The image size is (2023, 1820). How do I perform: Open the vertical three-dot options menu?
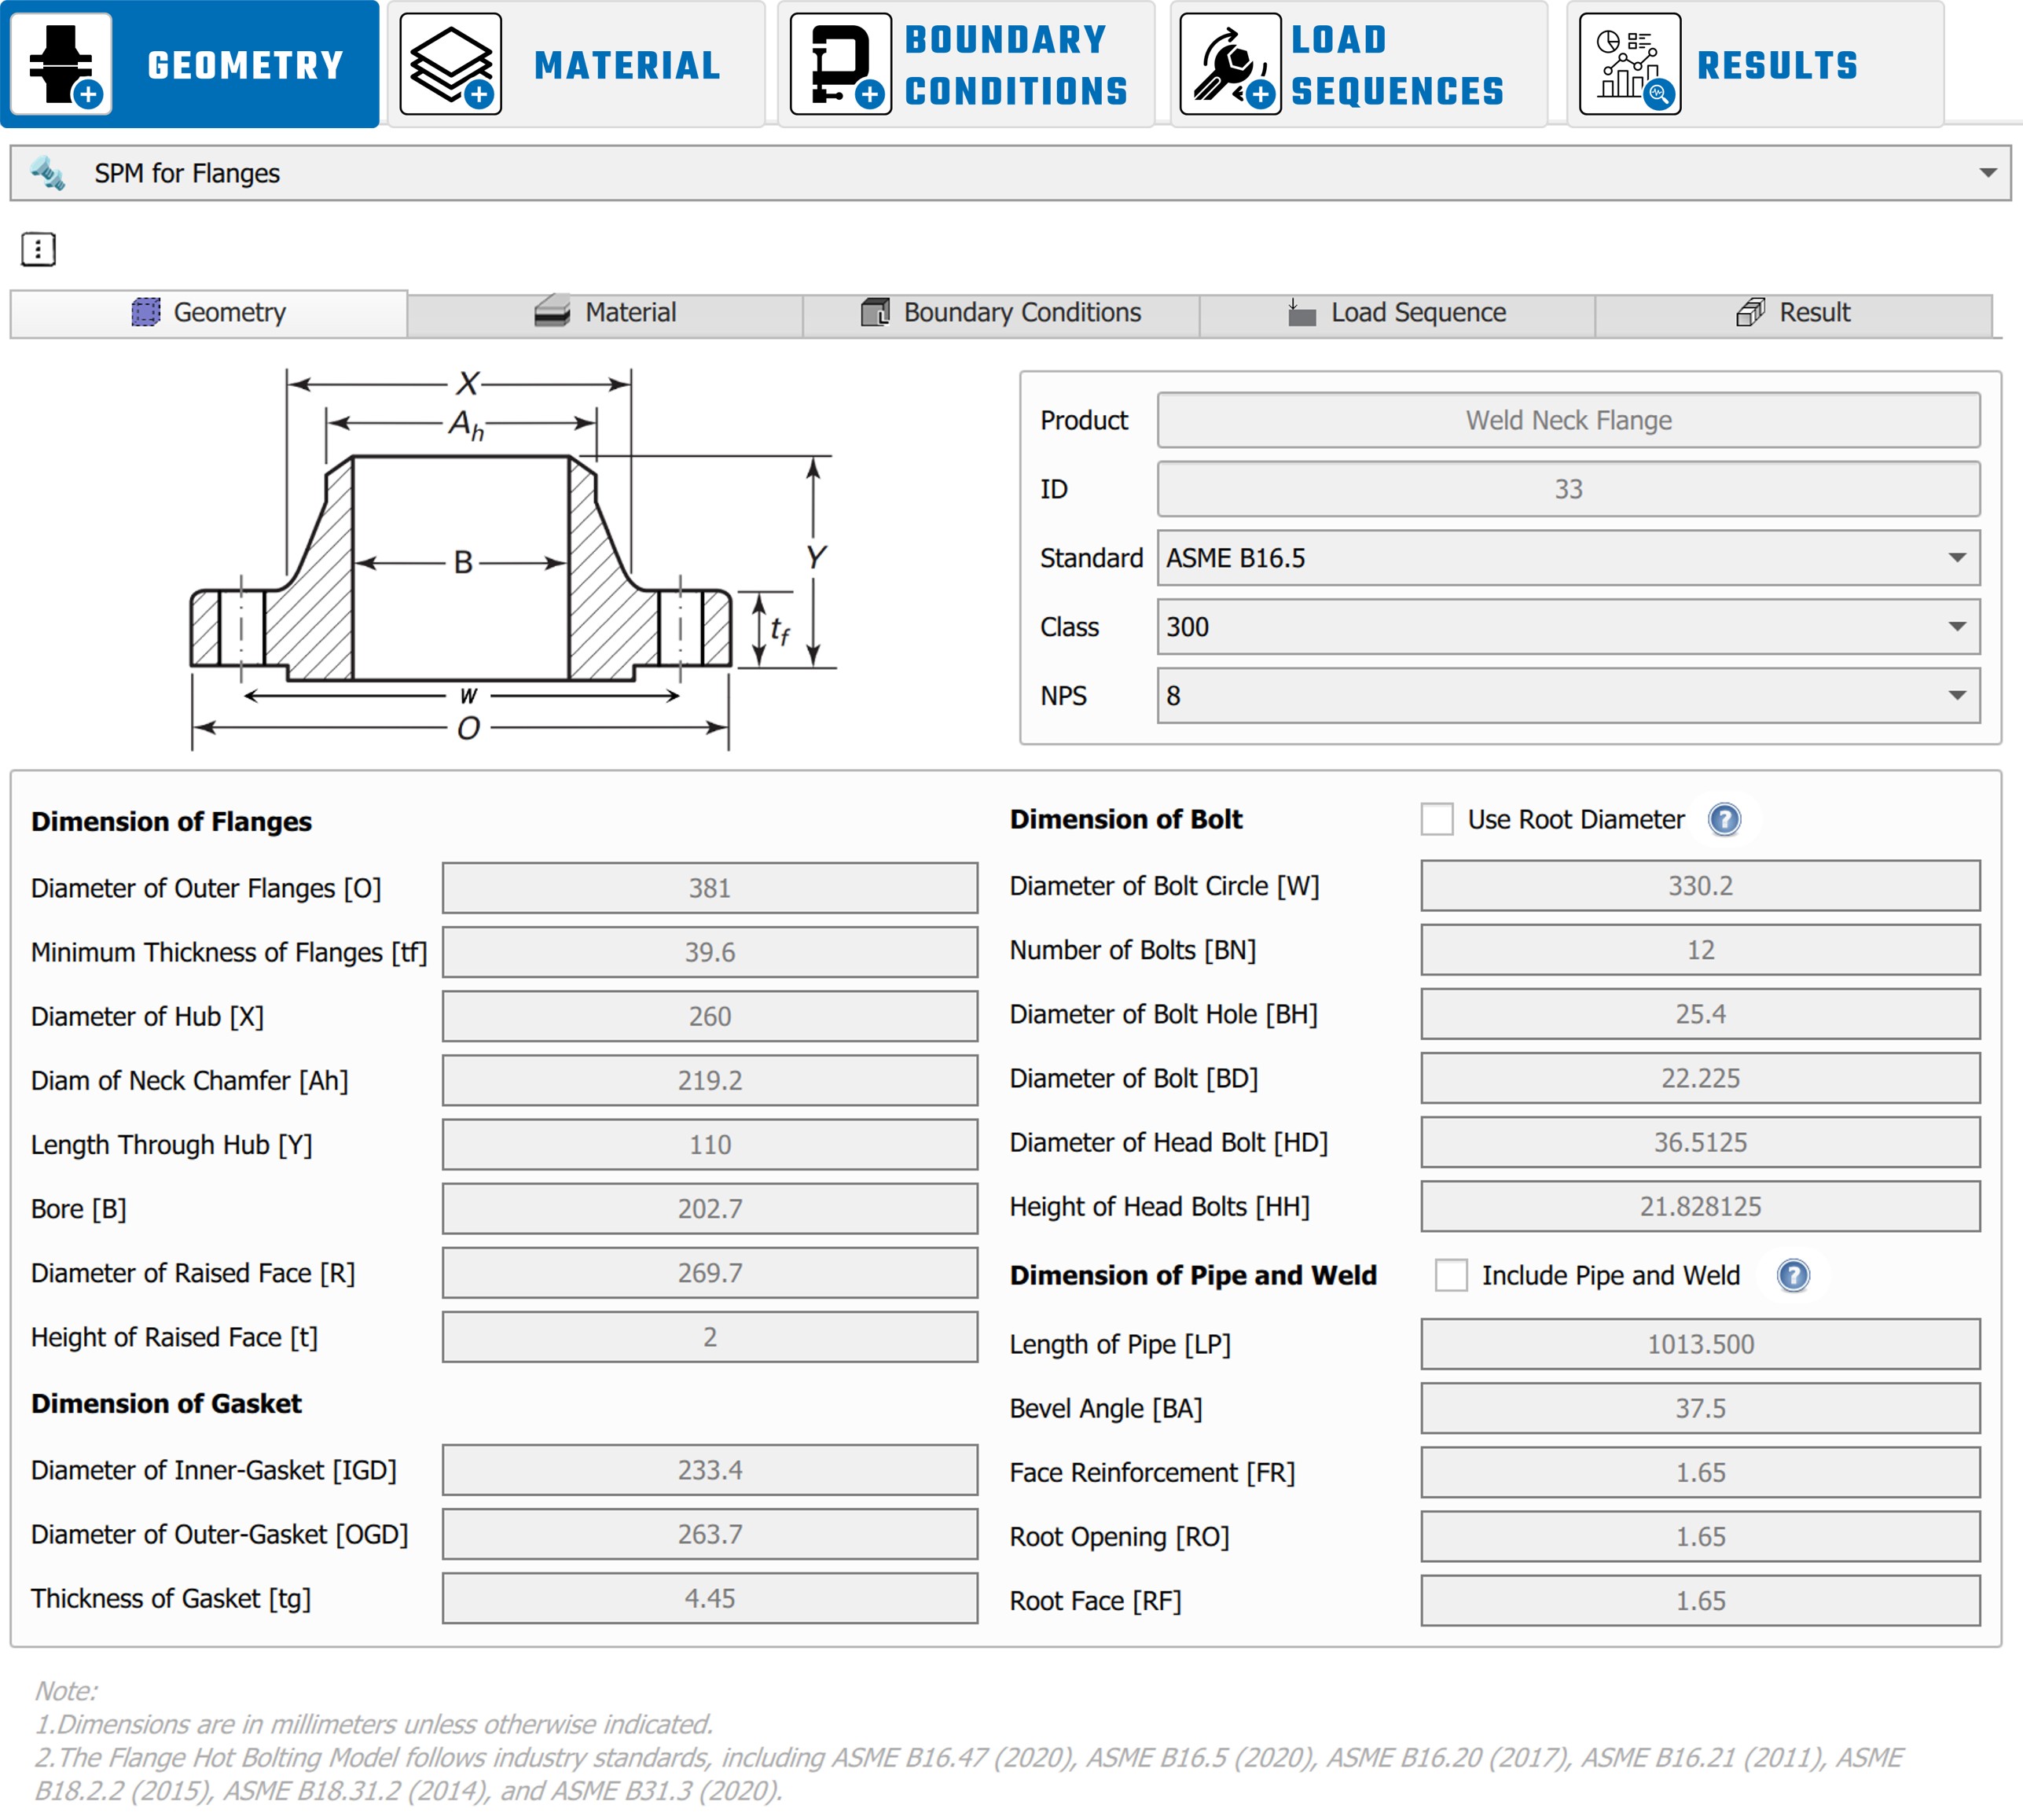(x=38, y=249)
